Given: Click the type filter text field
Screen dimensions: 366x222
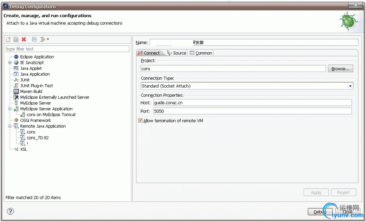Looking at the screenshot, I should 67,49.
